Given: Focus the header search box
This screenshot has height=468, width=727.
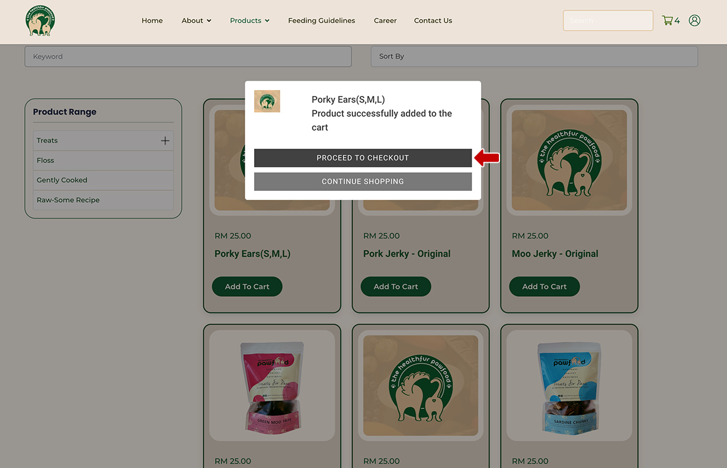Looking at the screenshot, I should click(607, 21).
